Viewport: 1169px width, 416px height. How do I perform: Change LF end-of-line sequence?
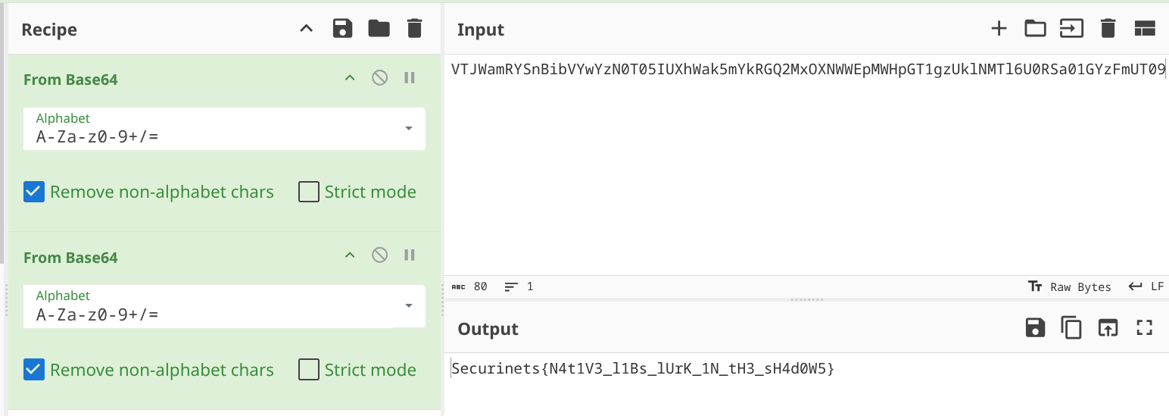pos(1146,286)
